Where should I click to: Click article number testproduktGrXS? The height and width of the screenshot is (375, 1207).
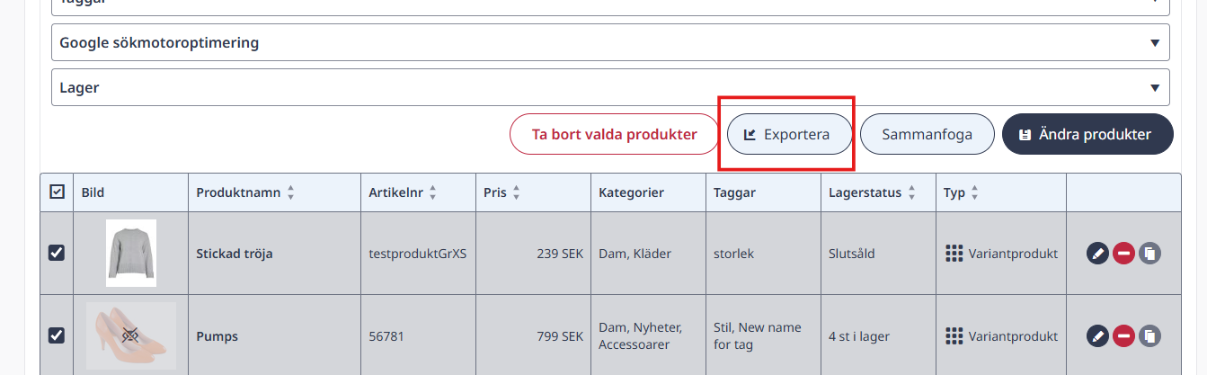tap(418, 254)
